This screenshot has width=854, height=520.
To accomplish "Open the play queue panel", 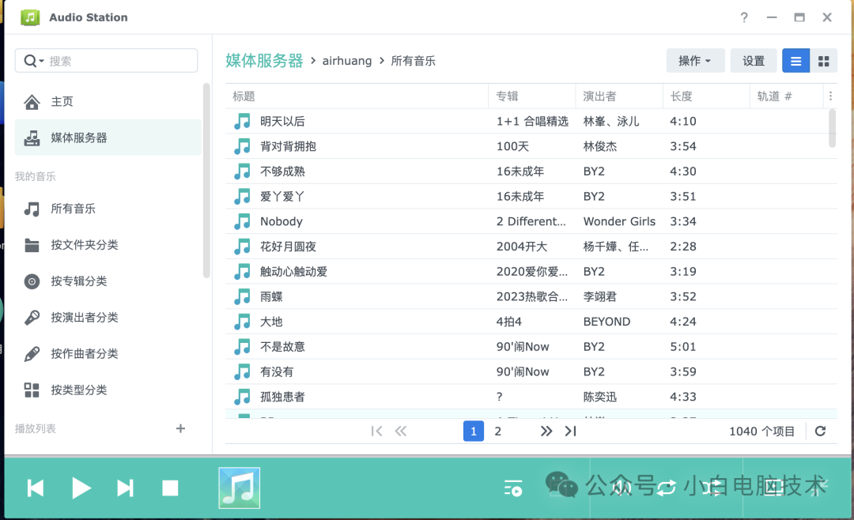I will pyautogui.click(x=513, y=488).
